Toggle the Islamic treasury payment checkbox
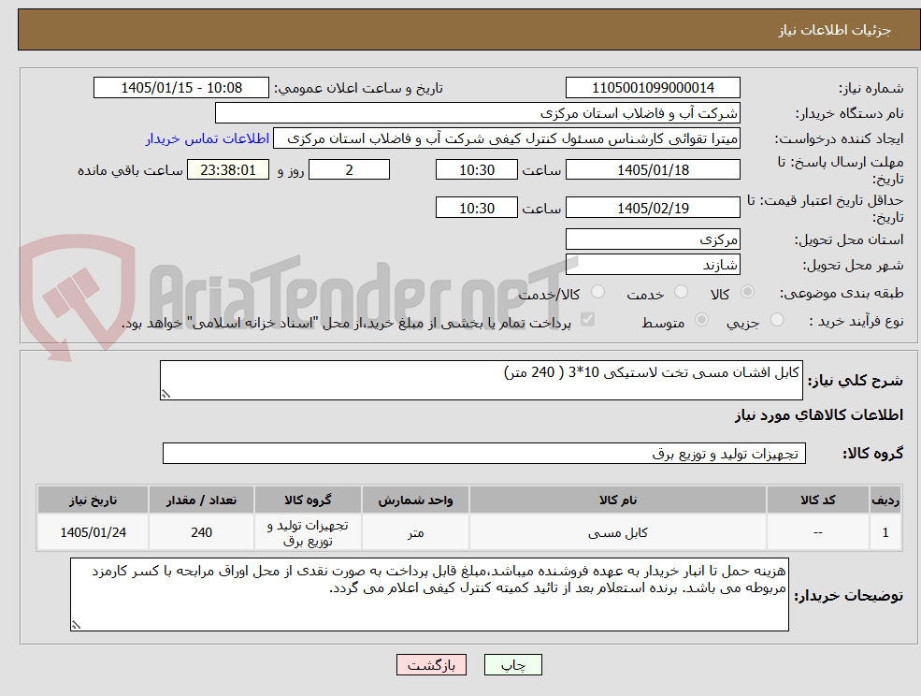The width and height of the screenshot is (921, 696). [x=587, y=319]
